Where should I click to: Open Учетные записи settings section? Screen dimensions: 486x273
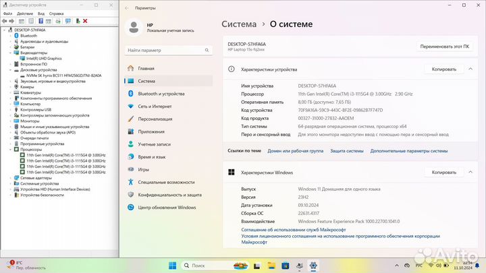point(169,144)
